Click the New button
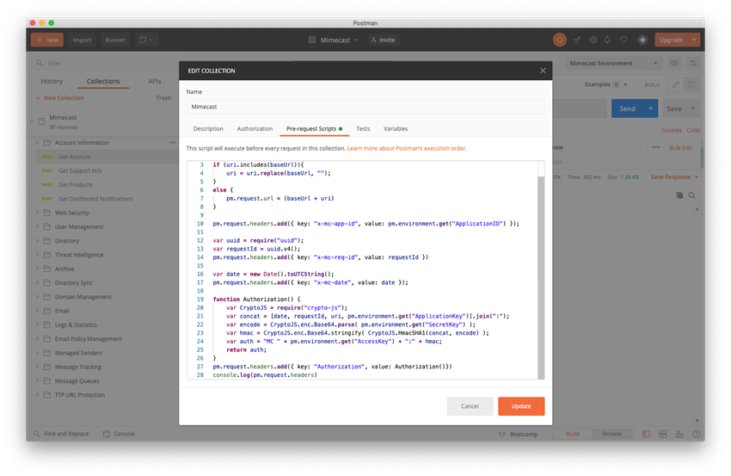Viewport: 731px width, 476px height. point(47,40)
